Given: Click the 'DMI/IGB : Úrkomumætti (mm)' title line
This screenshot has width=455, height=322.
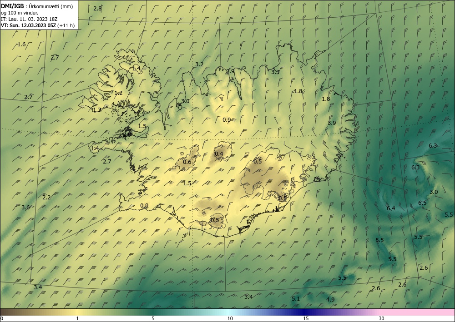Looking at the screenshot, I should [37, 6].
